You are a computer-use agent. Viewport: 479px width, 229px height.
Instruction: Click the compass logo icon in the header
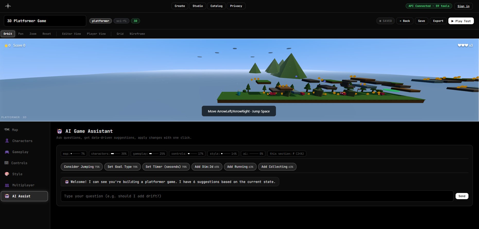[8, 6]
